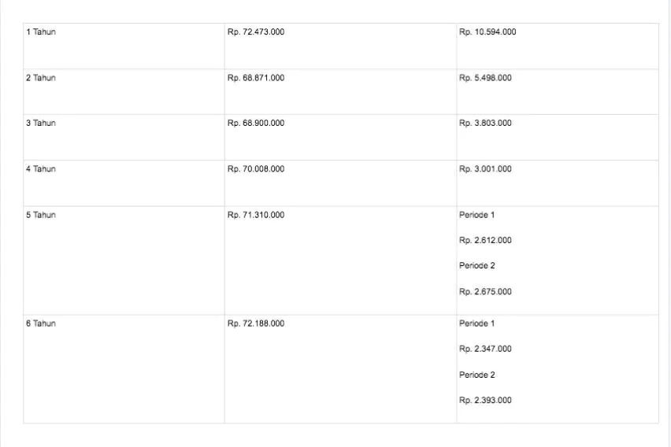Select the Rp. 68.900.000 cell
This screenshot has width=671, height=447.
tap(256, 124)
